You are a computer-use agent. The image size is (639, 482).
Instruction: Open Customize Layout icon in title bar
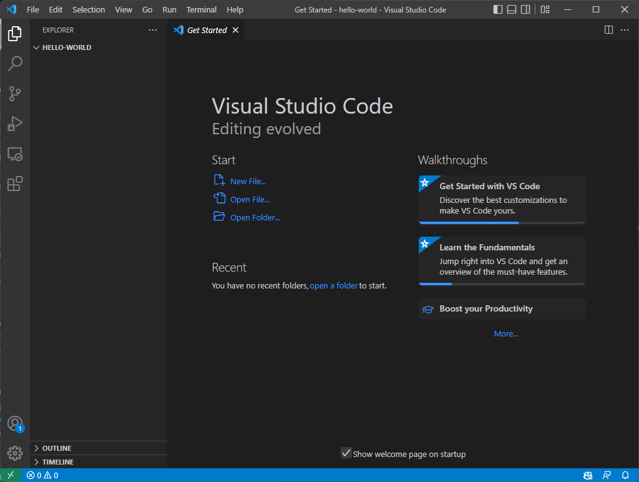[x=545, y=9]
